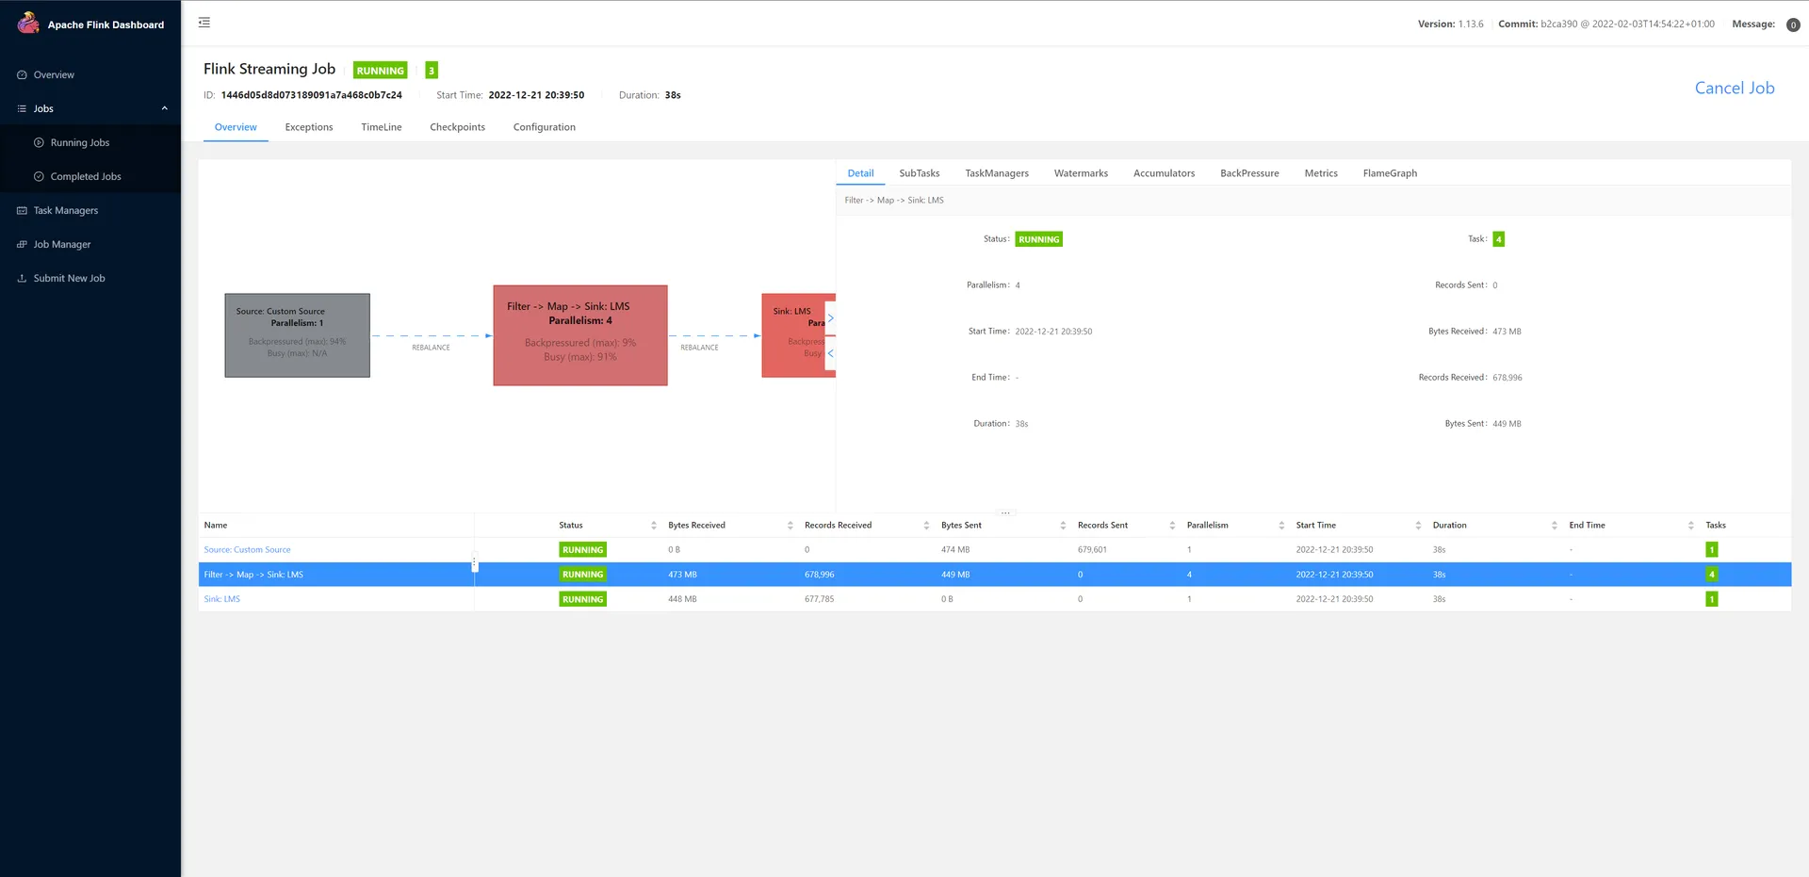Click the message count badge

pyautogui.click(x=1792, y=25)
